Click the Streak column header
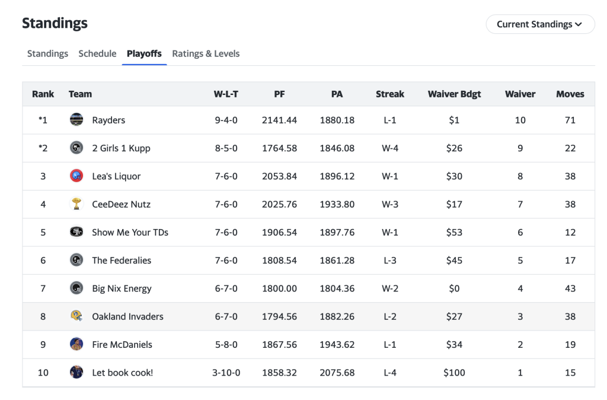 point(389,94)
